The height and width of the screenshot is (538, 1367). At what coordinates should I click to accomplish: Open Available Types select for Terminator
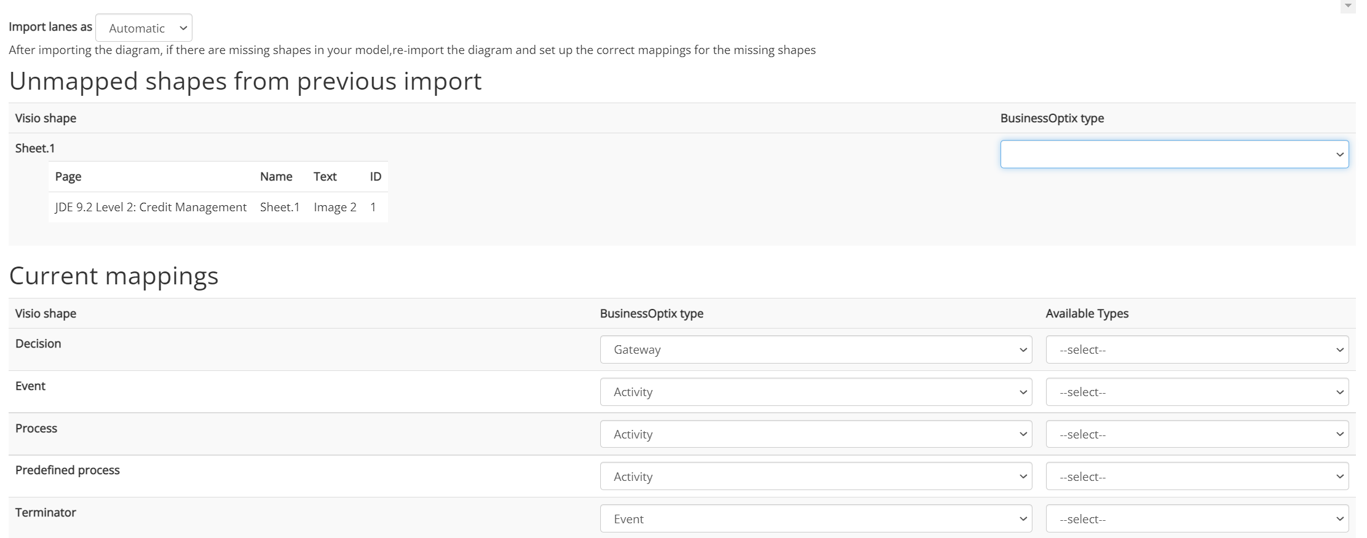pos(1197,519)
